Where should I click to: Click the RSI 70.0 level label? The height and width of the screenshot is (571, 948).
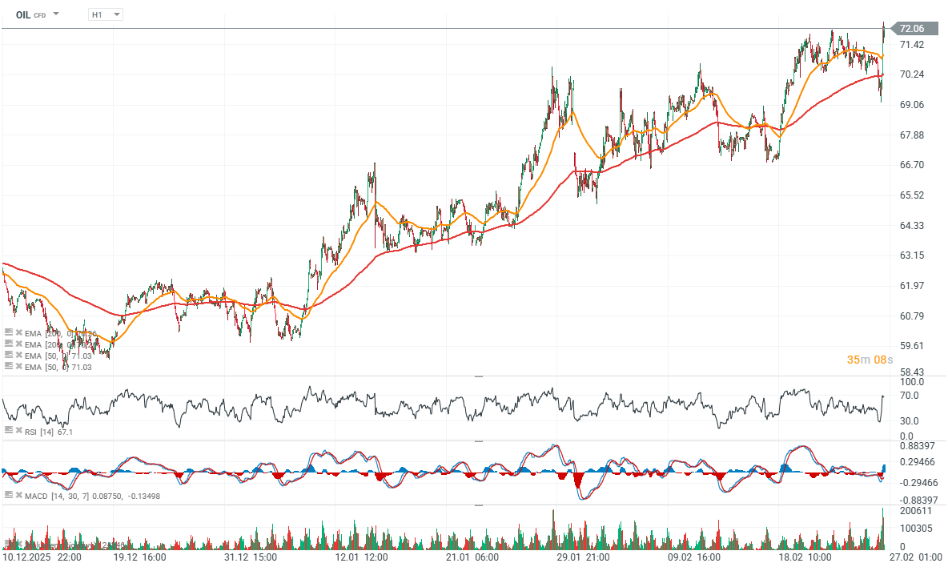[x=910, y=396]
